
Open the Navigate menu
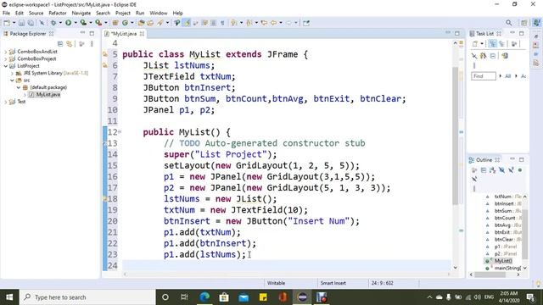tap(81, 14)
